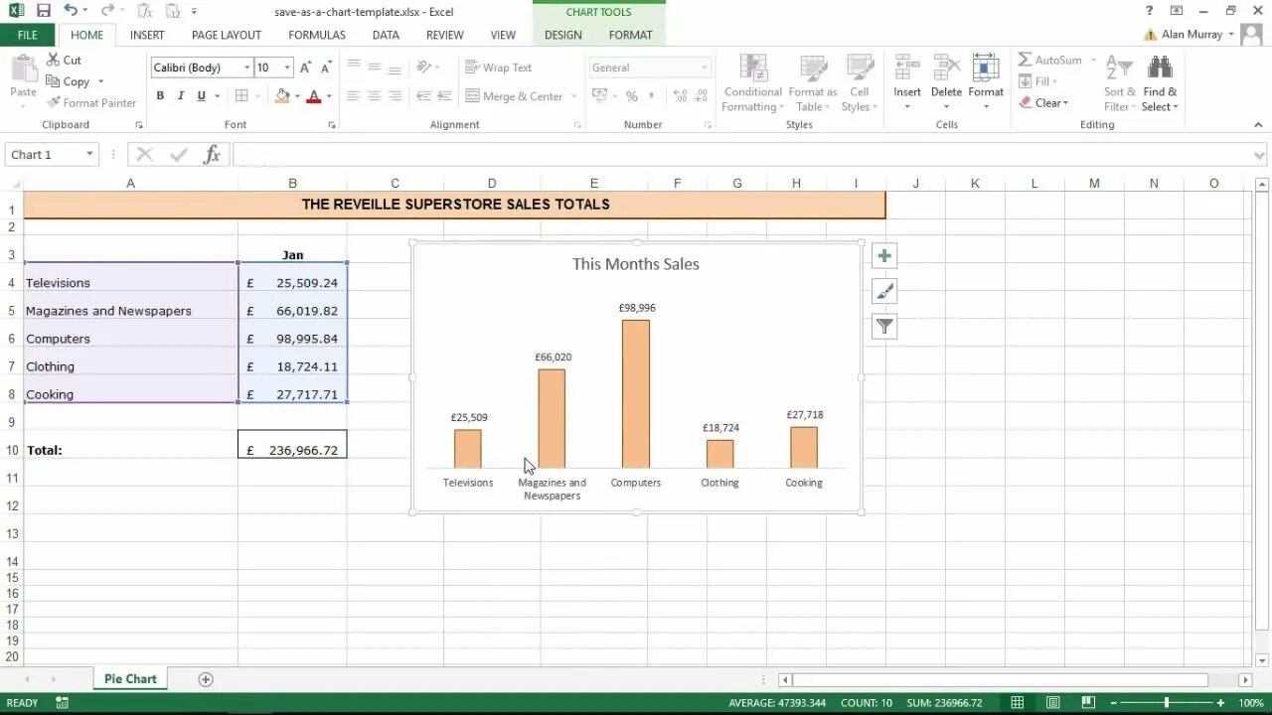Screen dimensions: 1272x715
Task: Click Format as Table icon
Action: click(813, 69)
